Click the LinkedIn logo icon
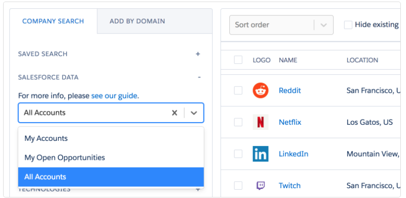Screen dimensions: 406x198 point(260,154)
